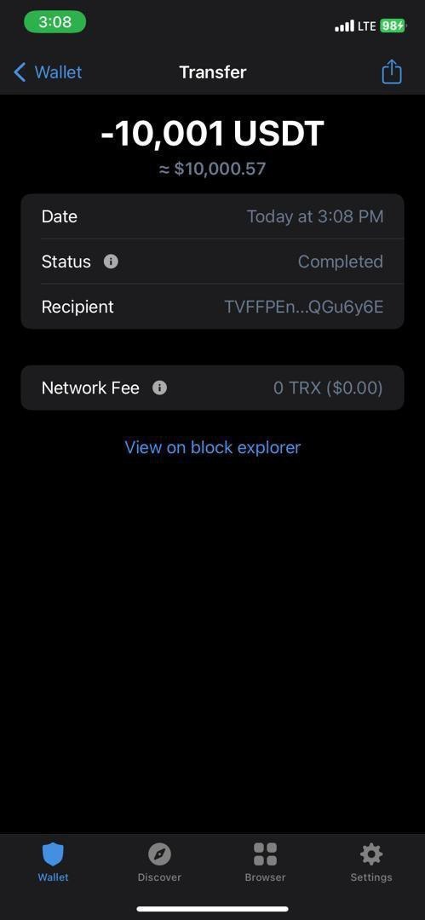
Task: Tap the recipient address TVFFPEn...QGu6y6E
Action: 304,307
